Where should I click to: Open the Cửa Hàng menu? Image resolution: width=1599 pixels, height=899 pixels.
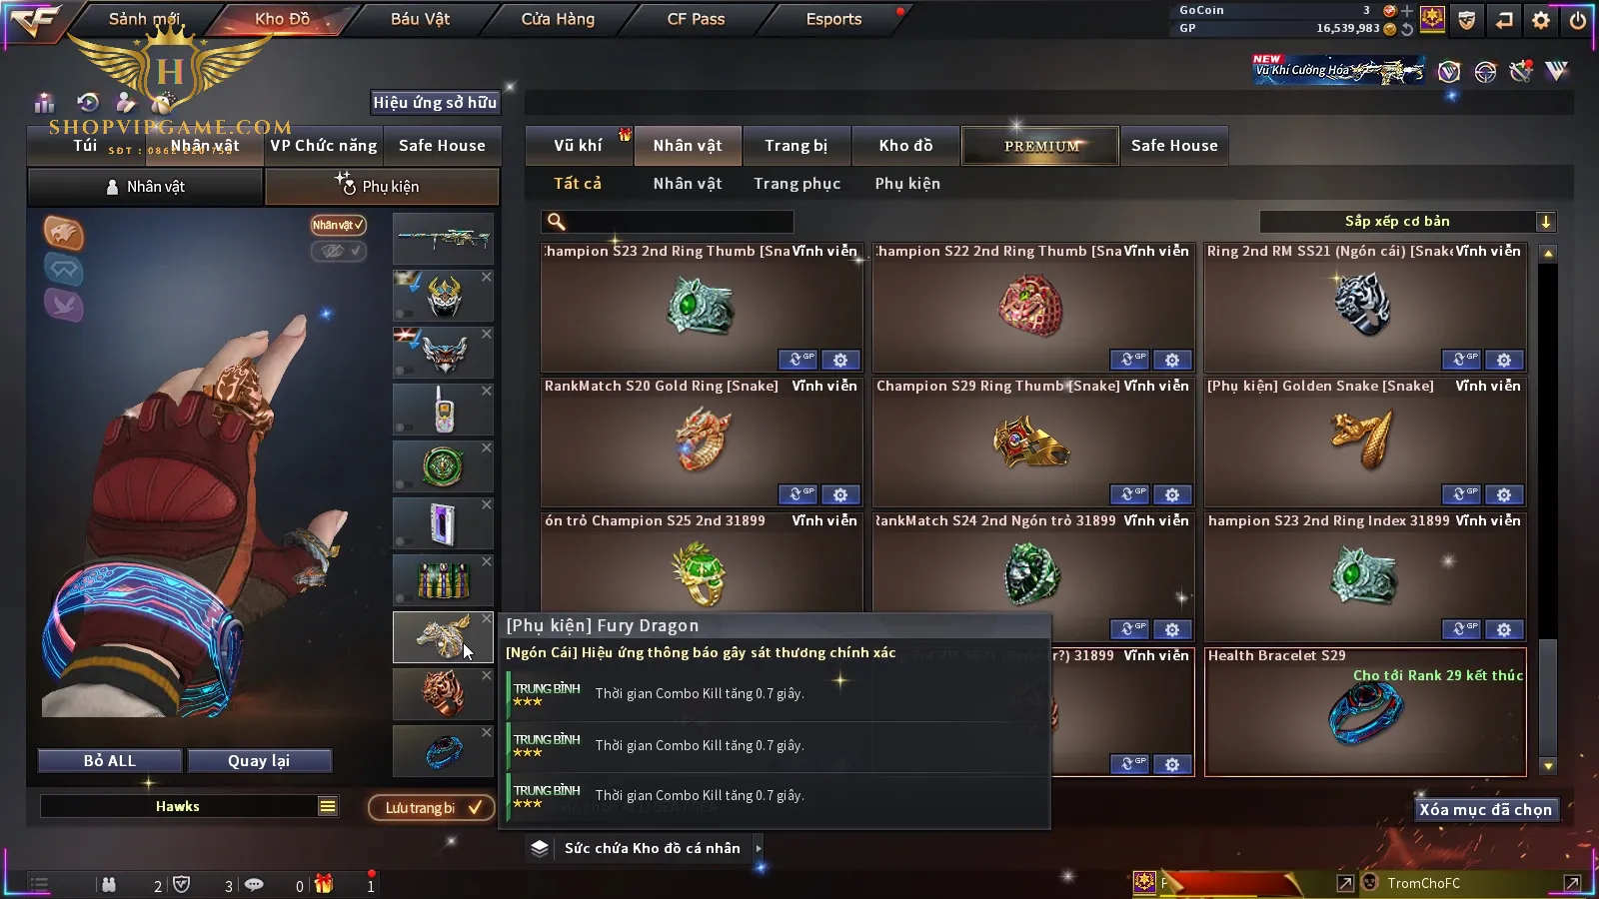click(558, 19)
